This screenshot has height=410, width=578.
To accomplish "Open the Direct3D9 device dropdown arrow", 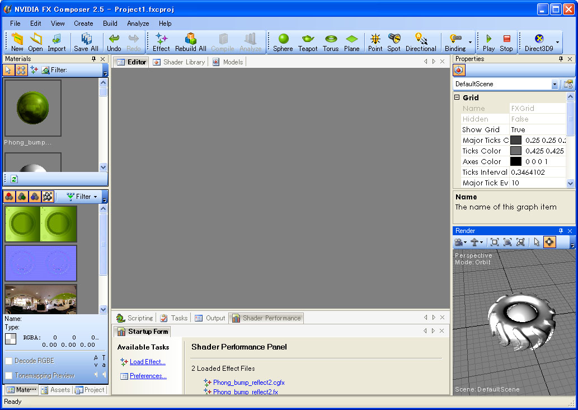I will tap(557, 43).
